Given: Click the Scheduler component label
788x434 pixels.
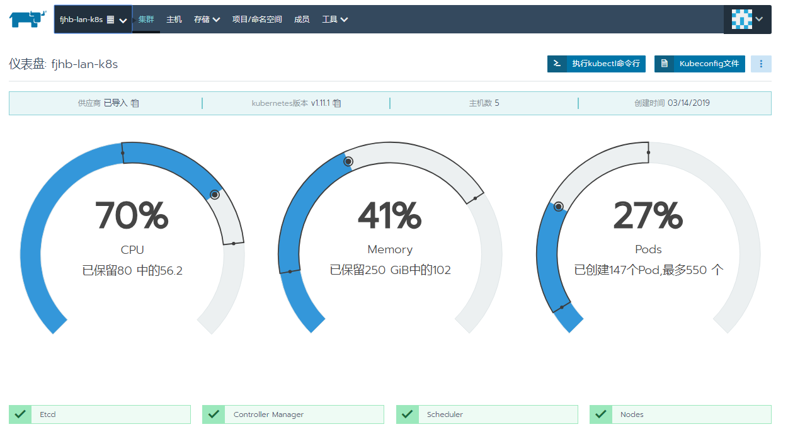Looking at the screenshot, I should tap(445, 414).
